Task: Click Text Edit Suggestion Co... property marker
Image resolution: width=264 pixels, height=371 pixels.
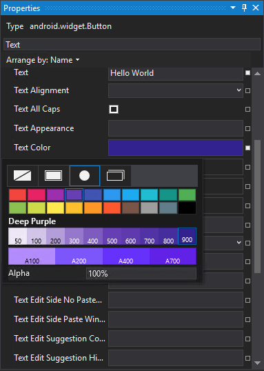Action: (247, 339)
